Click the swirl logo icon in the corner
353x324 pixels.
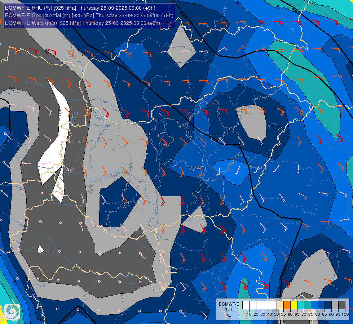(12, 312)
